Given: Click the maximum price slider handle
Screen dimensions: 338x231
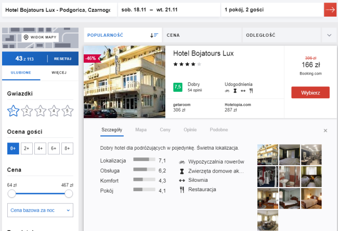Looking at the screenshot, I should 69,193.
